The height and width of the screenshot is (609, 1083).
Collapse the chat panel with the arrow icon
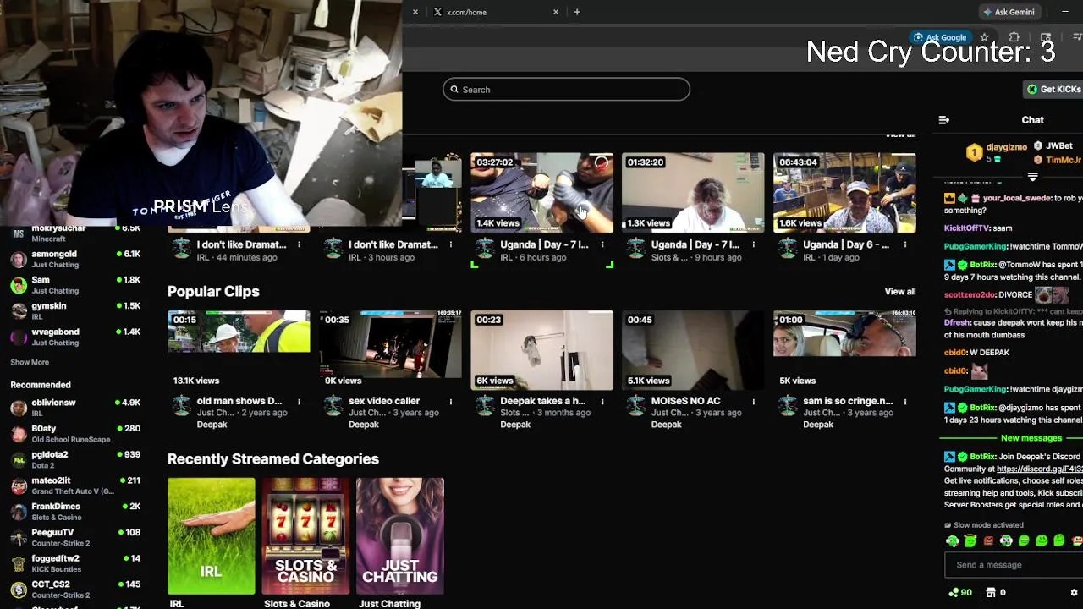pos(944,120)
